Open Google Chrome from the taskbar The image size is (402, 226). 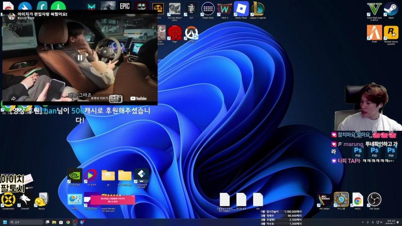[68, 222]
